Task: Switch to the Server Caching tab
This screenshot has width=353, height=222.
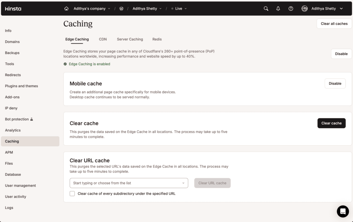Action: pos(130,39)
